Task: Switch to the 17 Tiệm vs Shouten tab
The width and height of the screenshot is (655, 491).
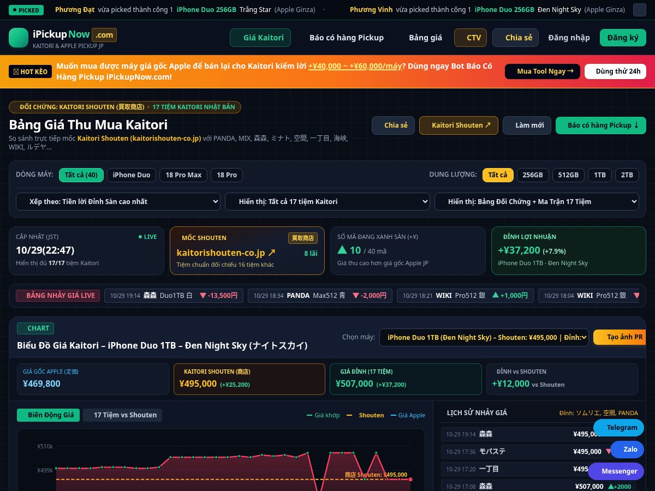Action: coord(122,415)
